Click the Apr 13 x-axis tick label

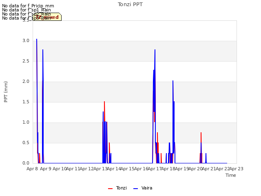pos(100,169)
